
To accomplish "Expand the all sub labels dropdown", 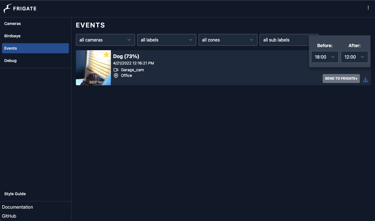I will 284,40.
